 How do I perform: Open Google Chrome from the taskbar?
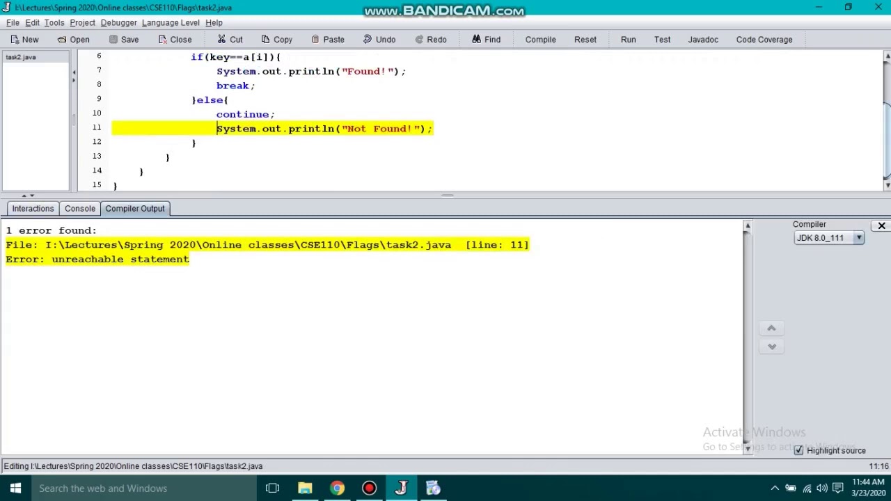click(337, 488)
